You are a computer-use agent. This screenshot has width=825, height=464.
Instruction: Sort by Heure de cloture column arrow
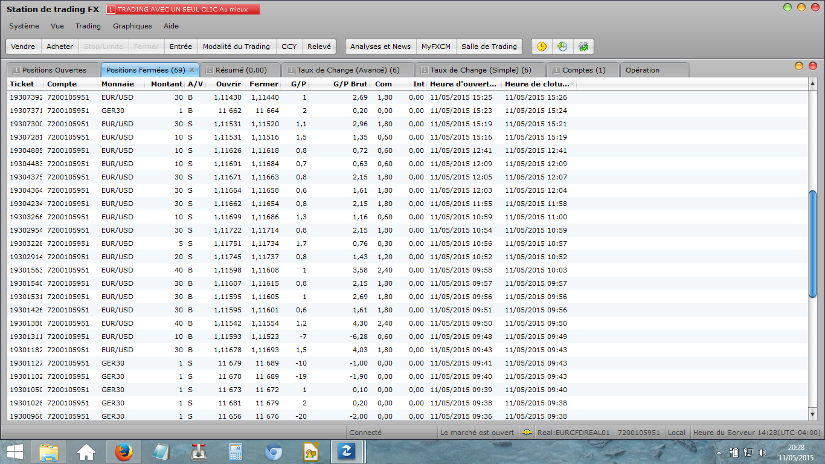click(x=571, y=84)
